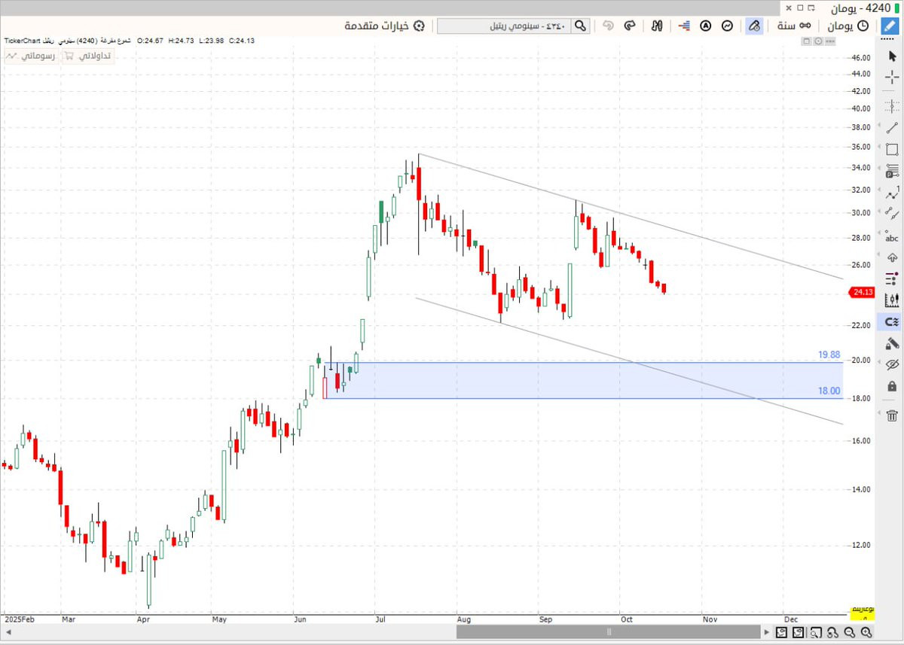This screenshot has height=645, width=904.
Task: Delete drawings with the trash icon
Action: [892, 415]
